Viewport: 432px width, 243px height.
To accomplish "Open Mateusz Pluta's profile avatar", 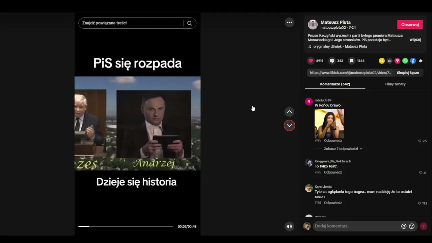I will 313,24.
